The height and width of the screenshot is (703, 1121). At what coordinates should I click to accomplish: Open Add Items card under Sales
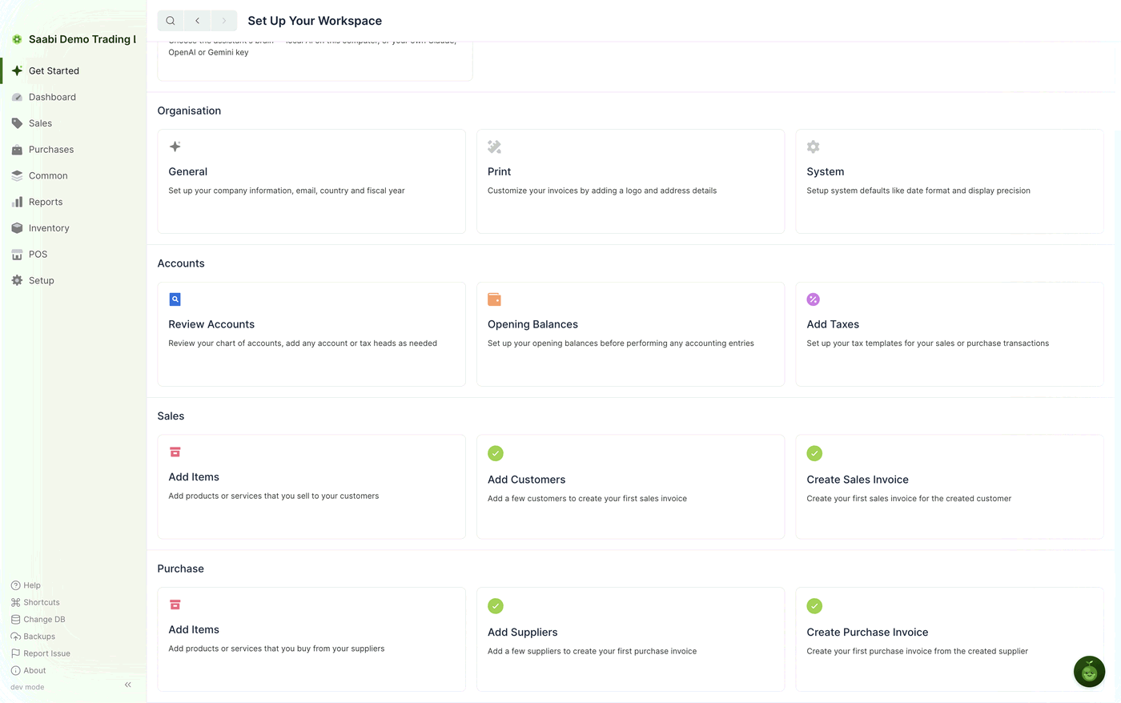pos(311,487)
